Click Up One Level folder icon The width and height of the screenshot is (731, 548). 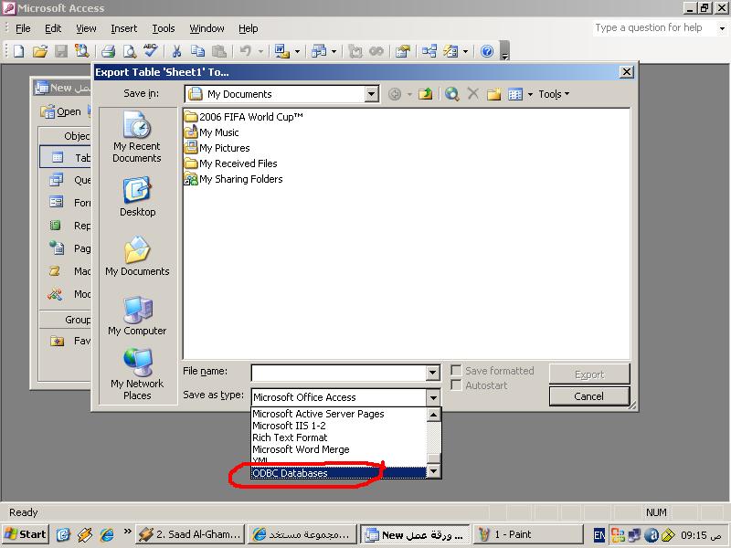click(x=425, y=94)
